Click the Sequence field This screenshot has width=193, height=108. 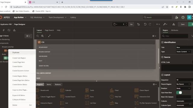pos(184,80)
